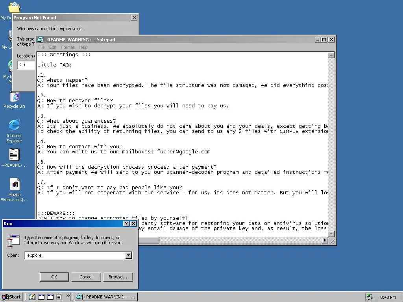Click the quick launch notepad page icon
The width and height of the screenshot is (403, 302).
point(59,297)
